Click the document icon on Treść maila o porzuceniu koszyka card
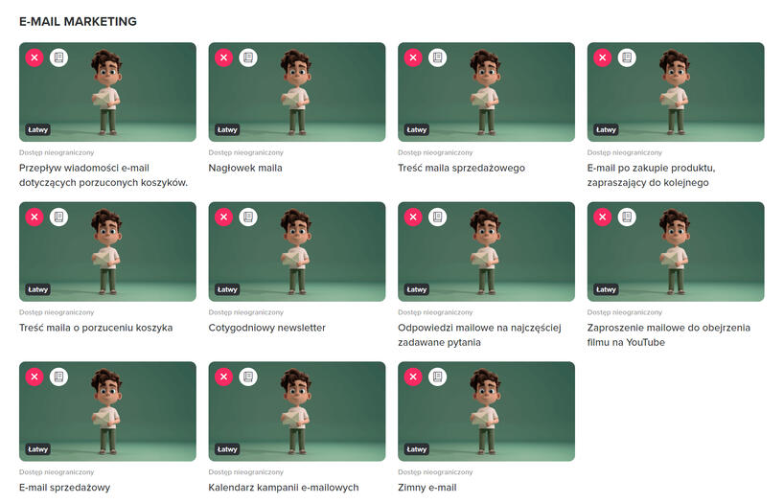Image resolution: width=784 pixels, height=503 pixels. click(x=58, y=217)
